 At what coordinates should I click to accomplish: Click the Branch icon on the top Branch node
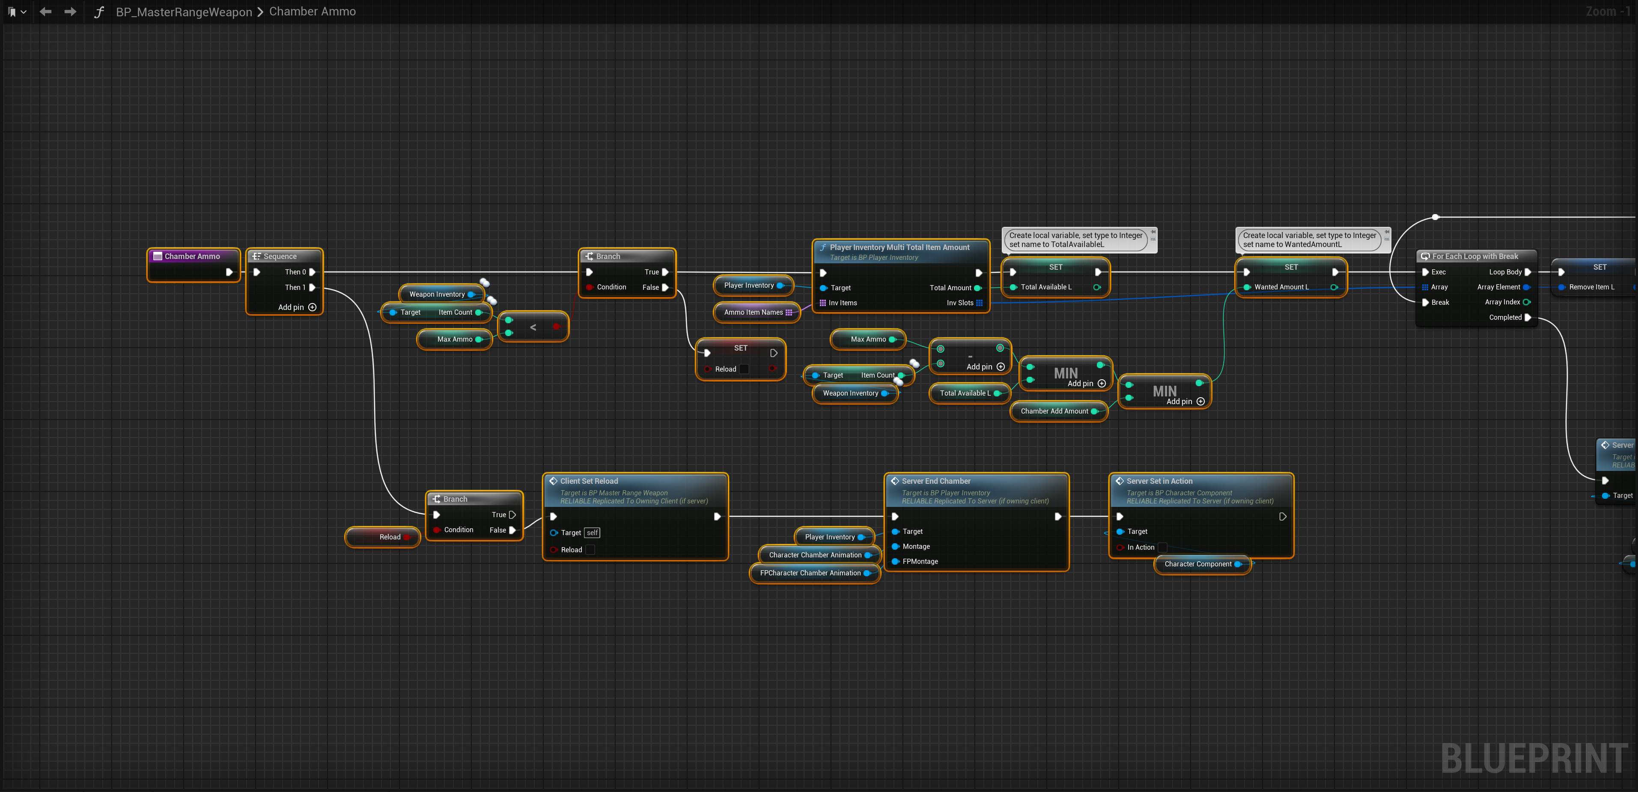589,256
